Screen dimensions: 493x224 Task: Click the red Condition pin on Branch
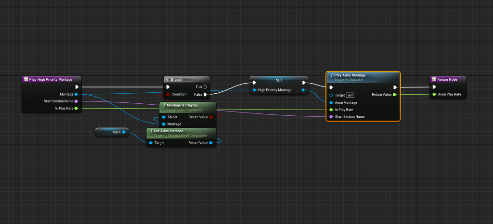click(x=168, y=94)
